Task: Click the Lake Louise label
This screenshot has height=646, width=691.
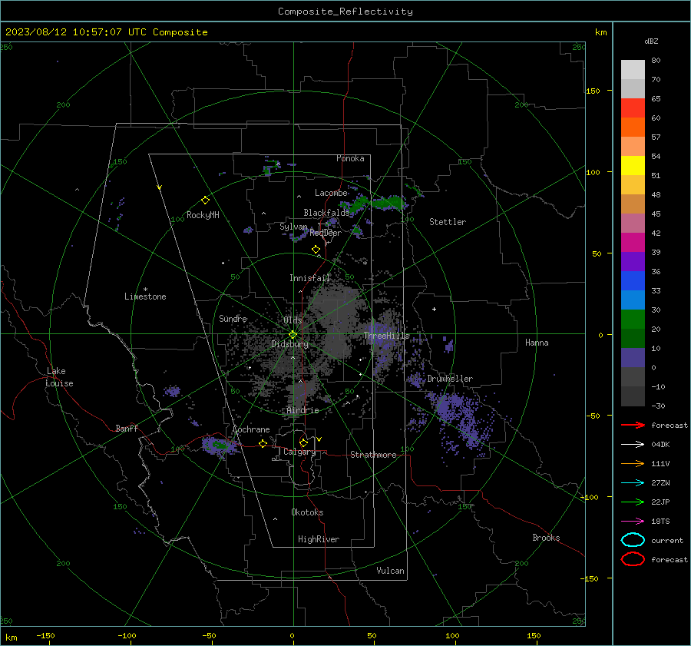Action: click(59, 377)
